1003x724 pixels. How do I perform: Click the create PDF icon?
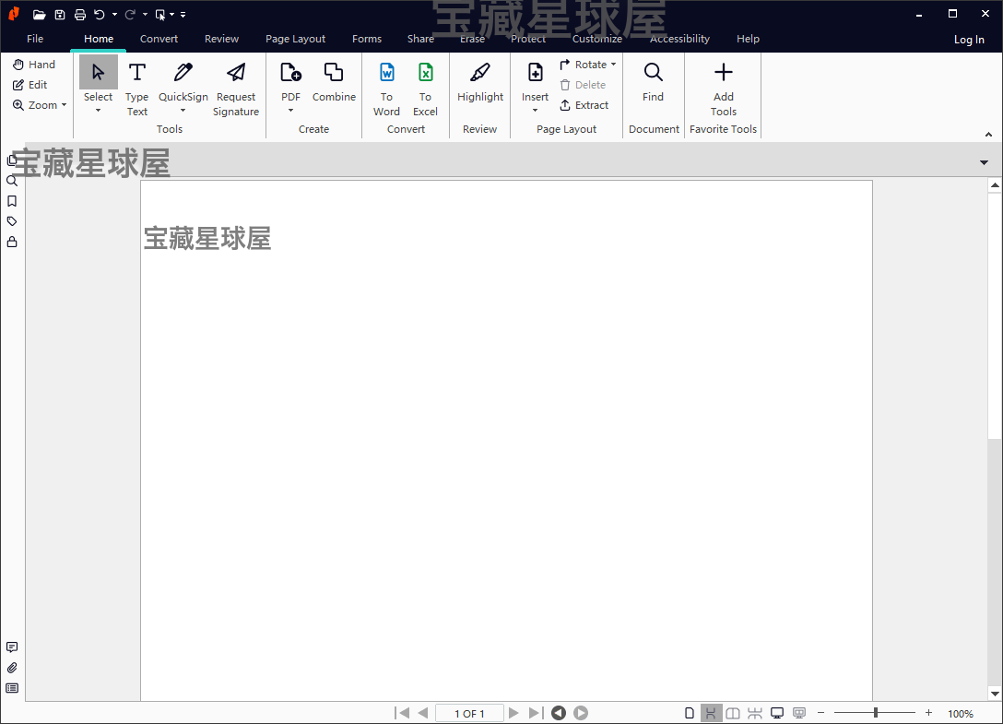[x=290, y=72]
